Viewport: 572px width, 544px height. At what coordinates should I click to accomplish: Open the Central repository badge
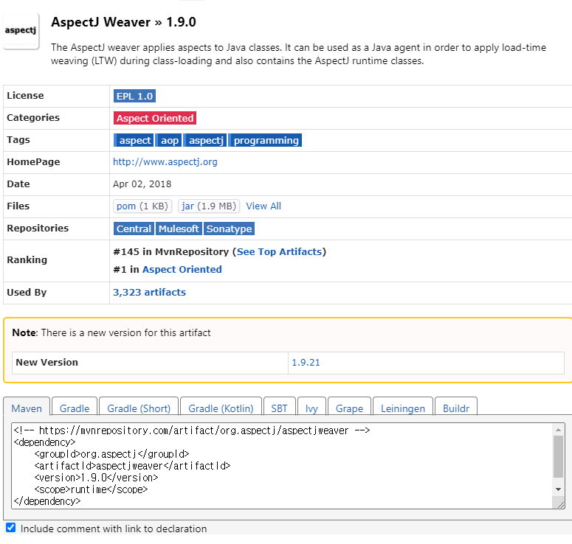coord(134,229)
